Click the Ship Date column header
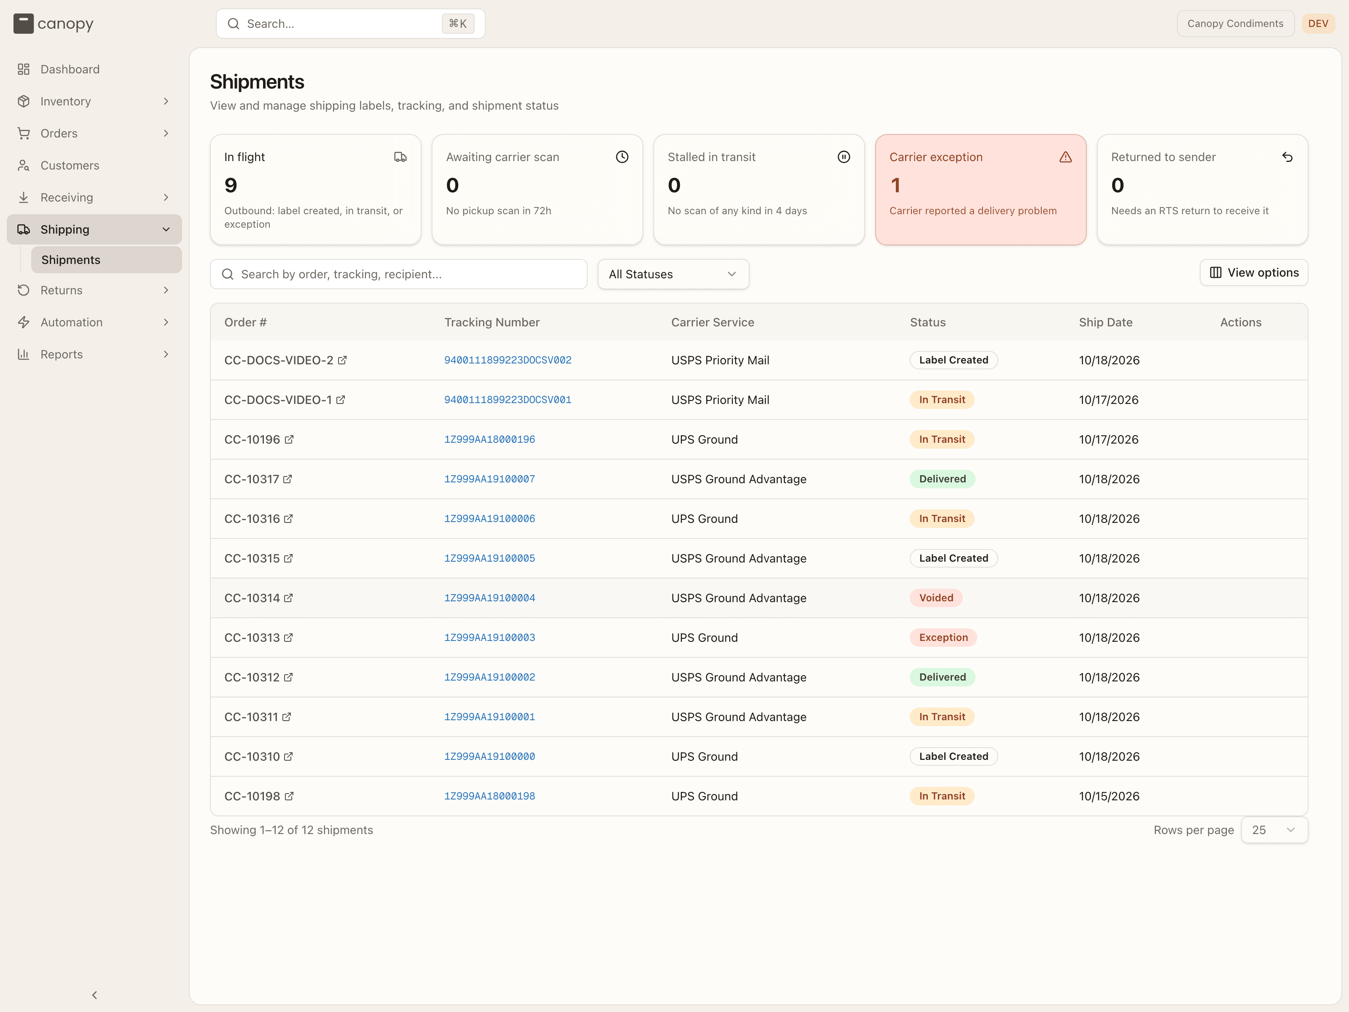 (1106, 322)
